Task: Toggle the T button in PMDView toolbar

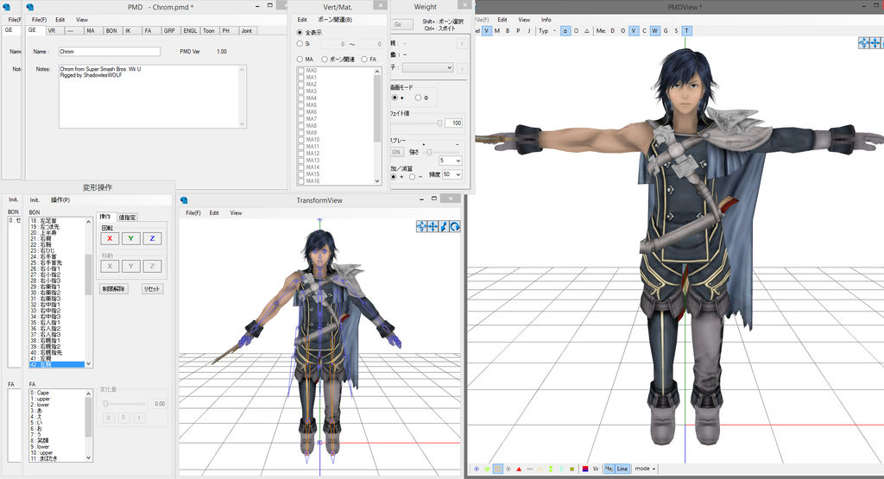Action: (686, 31)
